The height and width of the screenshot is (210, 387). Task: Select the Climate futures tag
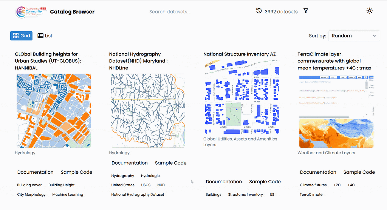pyautogui.click(x=313, y=185)
